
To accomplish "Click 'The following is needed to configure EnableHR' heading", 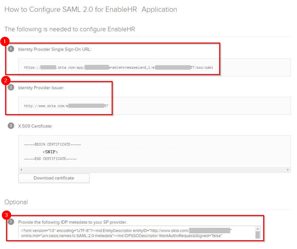I will point(70,29).
